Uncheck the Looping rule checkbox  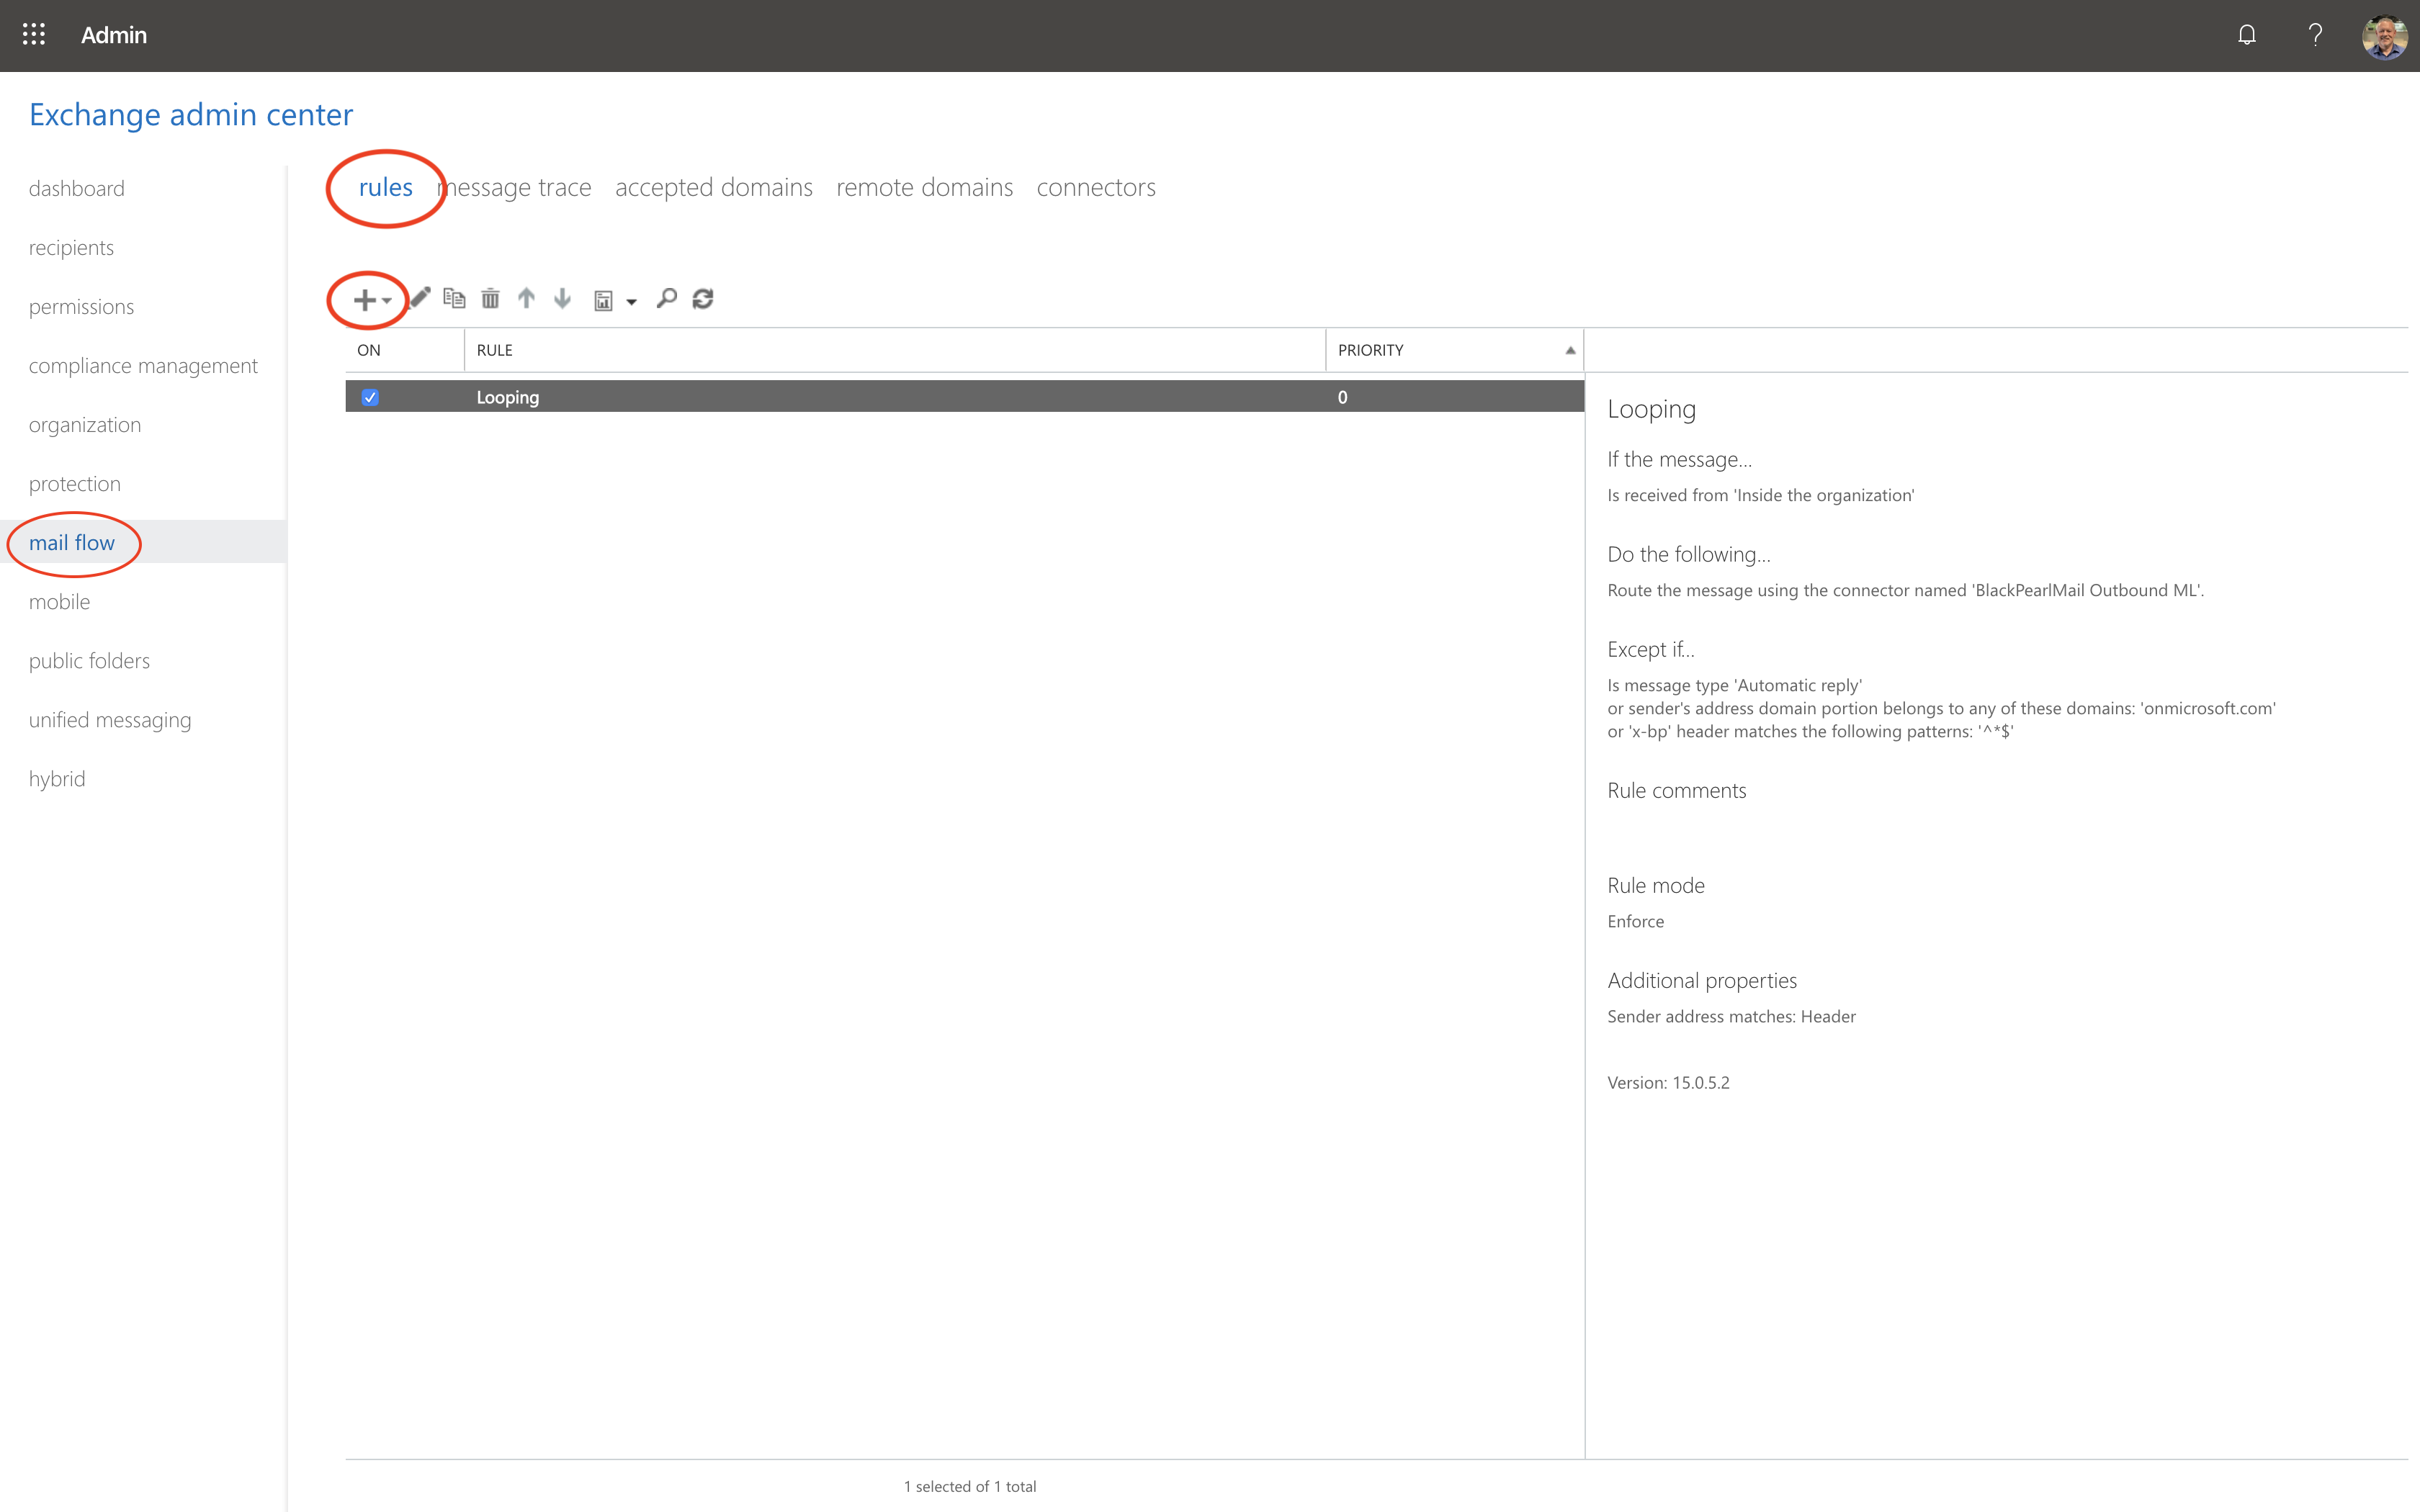[370, 397]
